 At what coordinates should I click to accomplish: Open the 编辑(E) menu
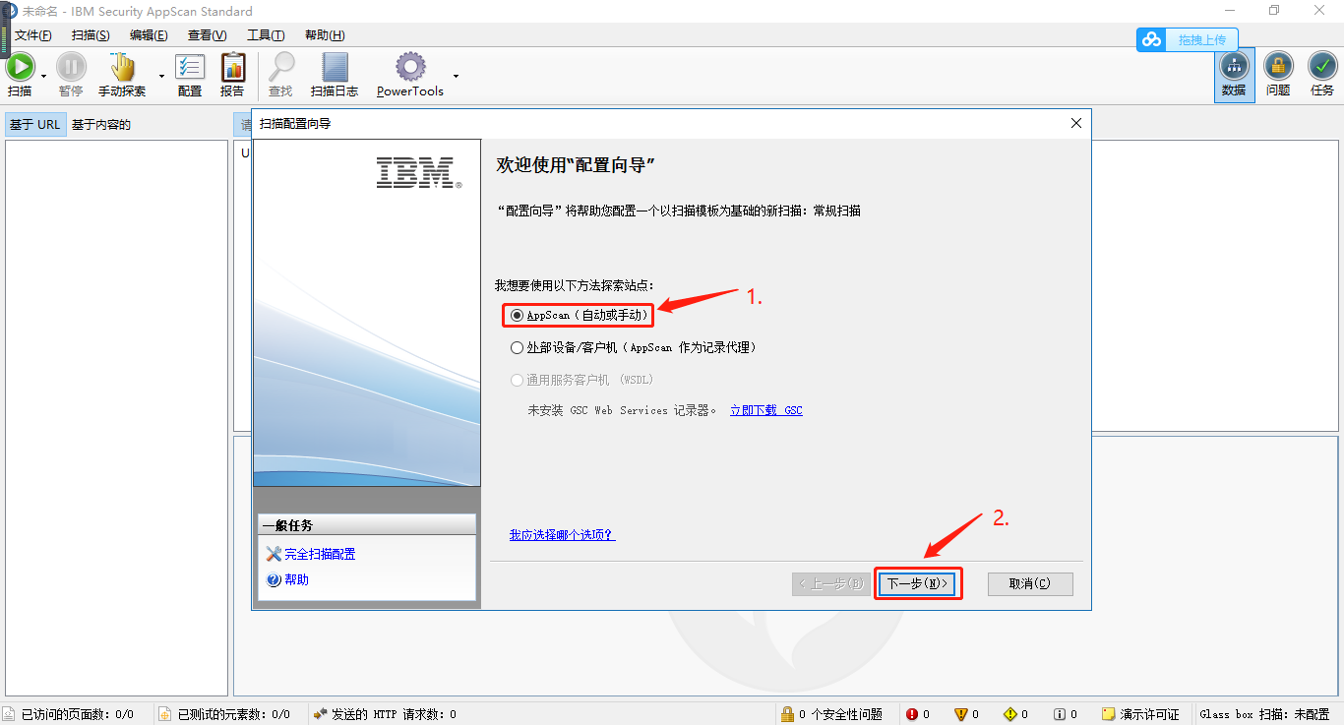(x=149, y=35)
